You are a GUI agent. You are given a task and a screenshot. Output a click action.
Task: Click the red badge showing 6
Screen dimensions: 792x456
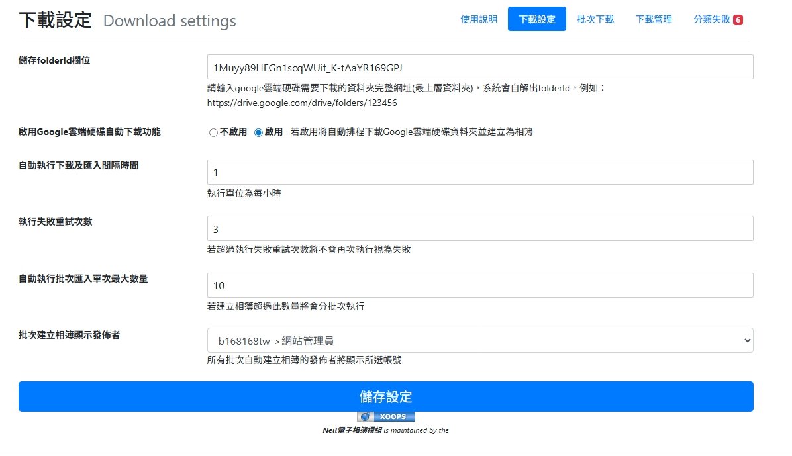click(738, 20)
